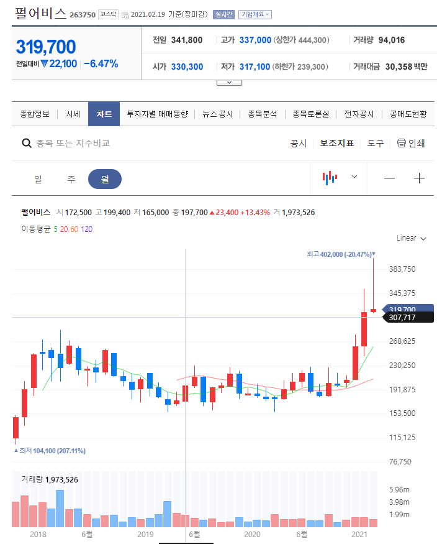Click the 코스닥 market badge
437x544 pixels.
click(x=109, y=14)
